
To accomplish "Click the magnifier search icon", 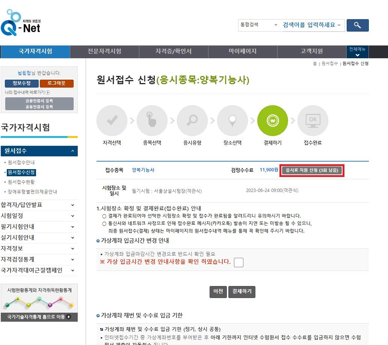I will [x=357, y=25].
